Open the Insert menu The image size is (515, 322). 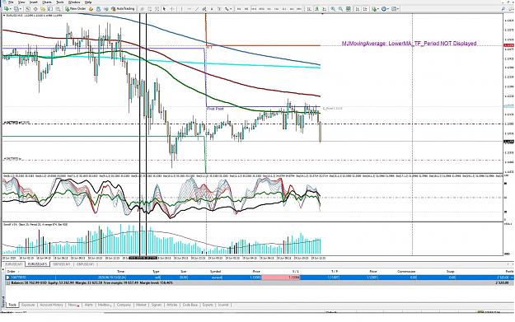(x=34, y=2)
